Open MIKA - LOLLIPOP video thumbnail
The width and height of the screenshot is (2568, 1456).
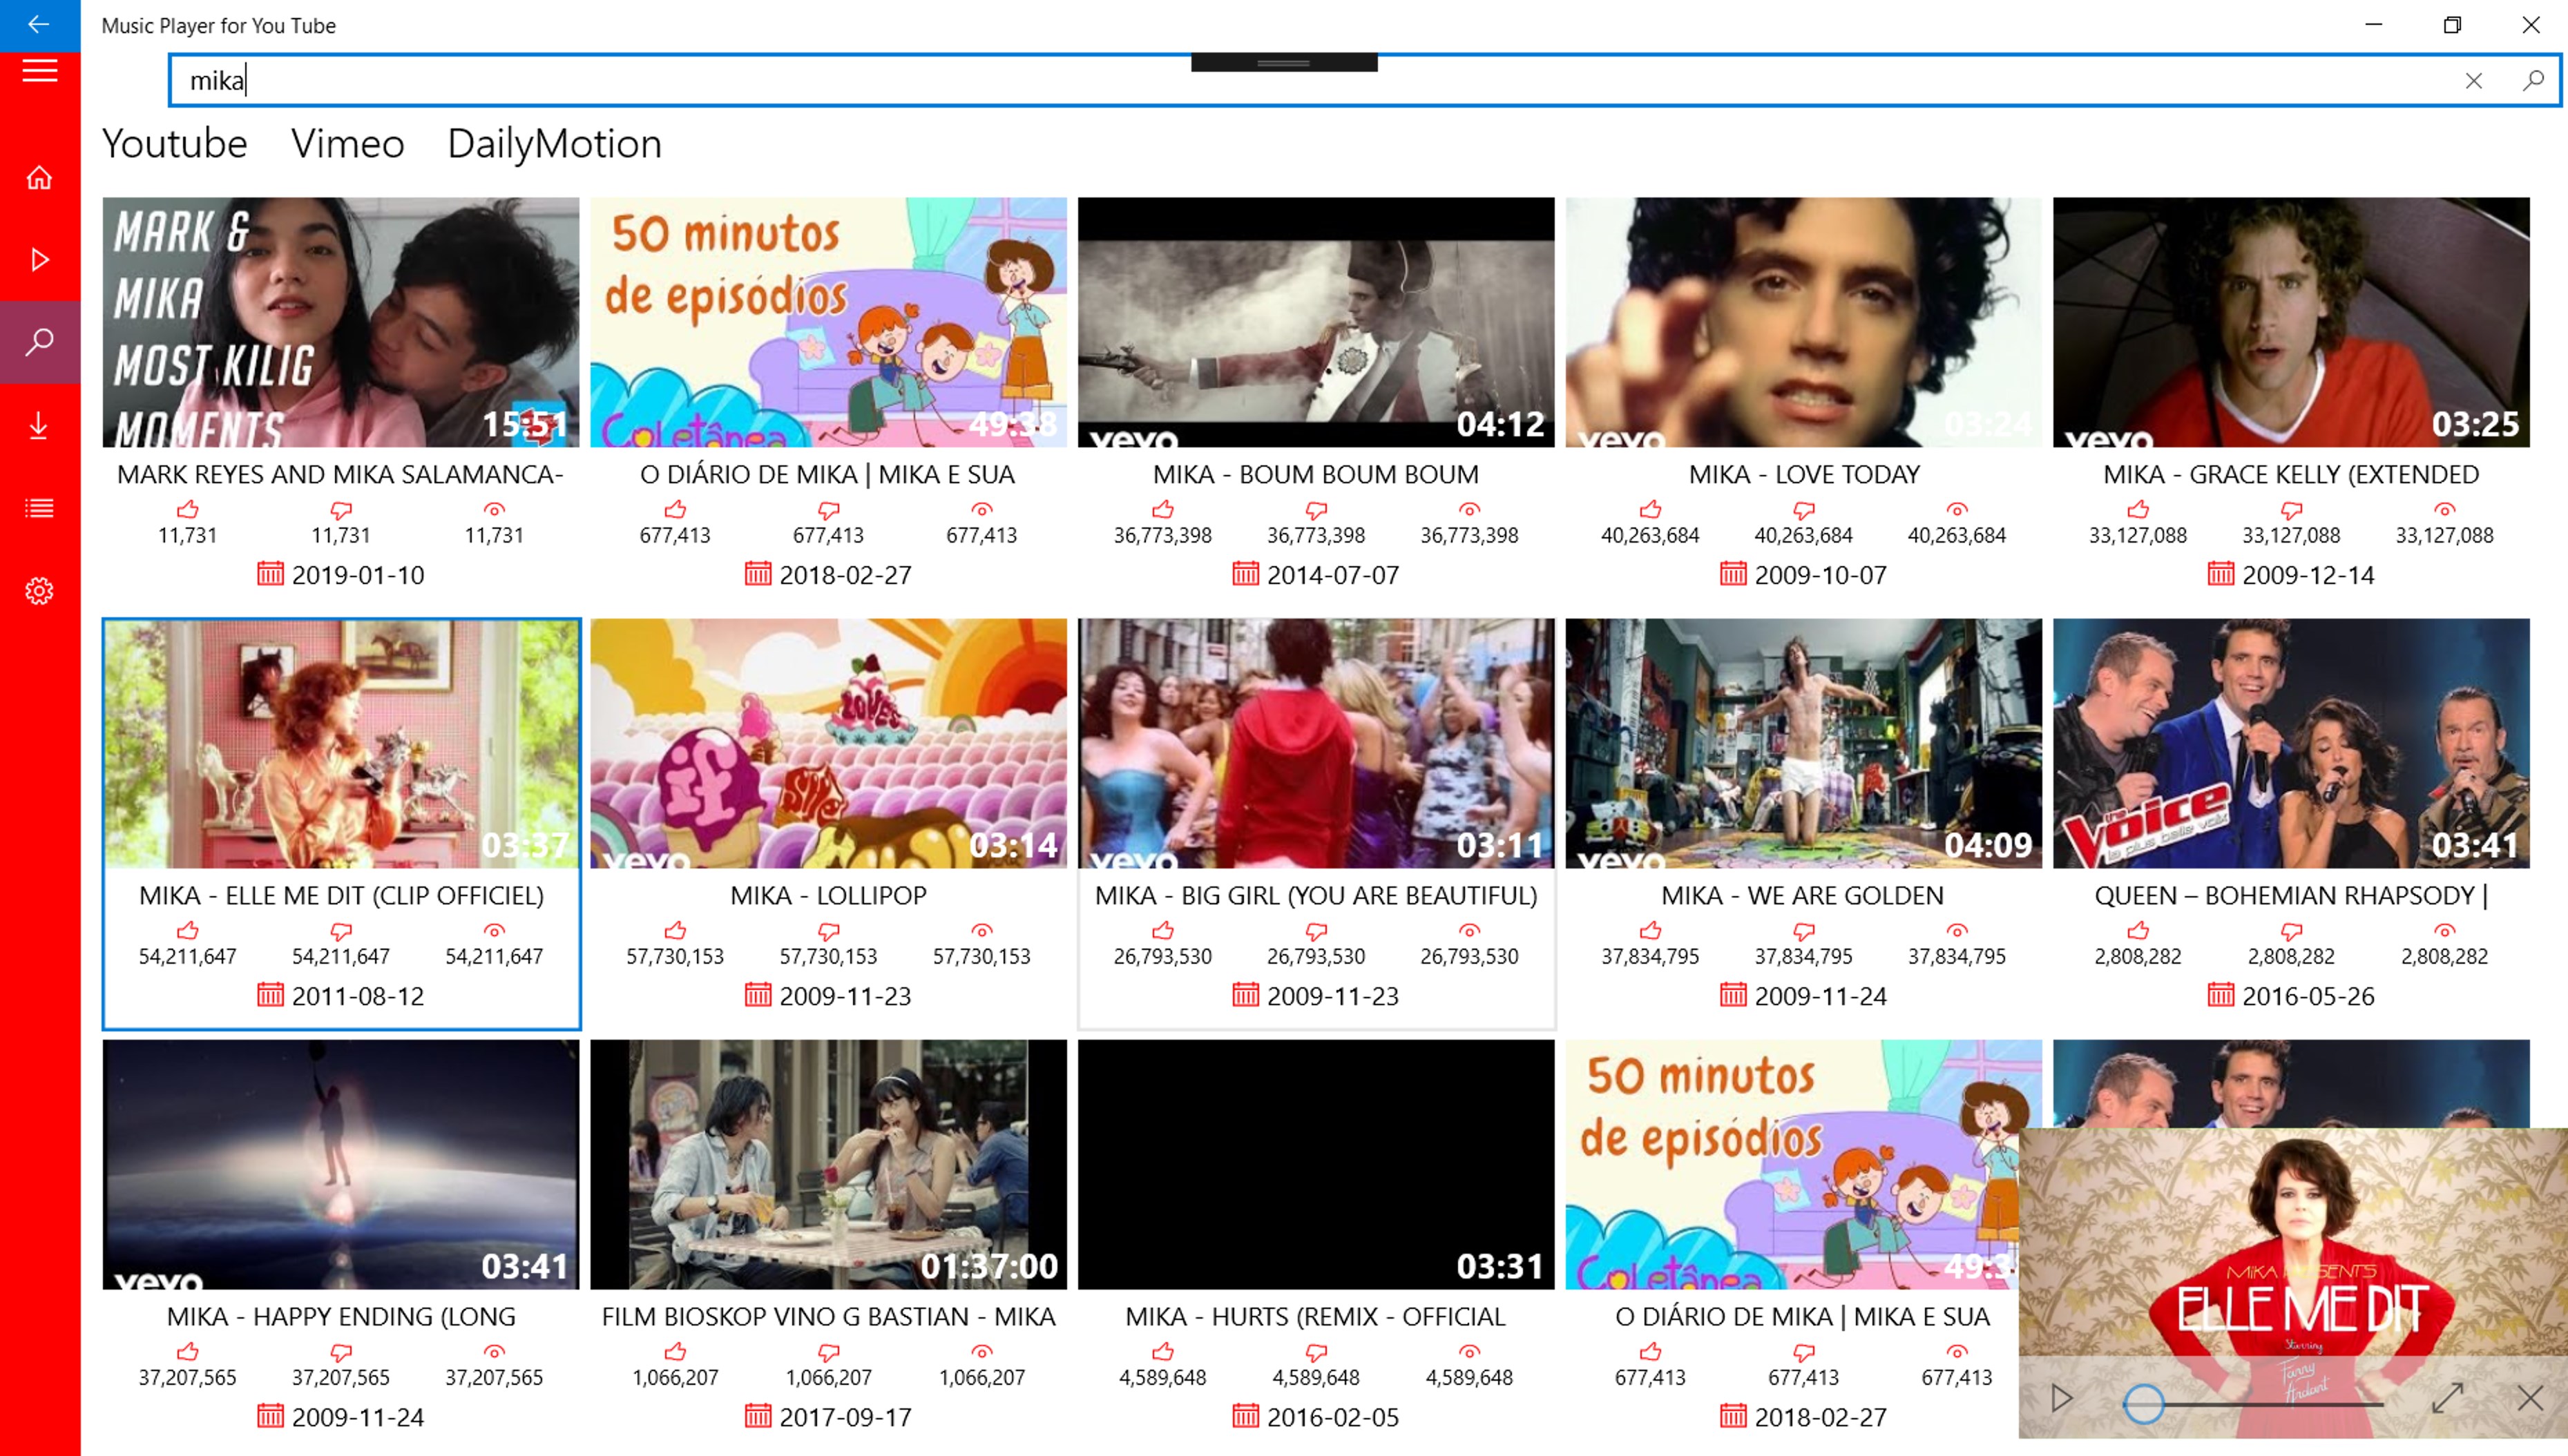827,743
